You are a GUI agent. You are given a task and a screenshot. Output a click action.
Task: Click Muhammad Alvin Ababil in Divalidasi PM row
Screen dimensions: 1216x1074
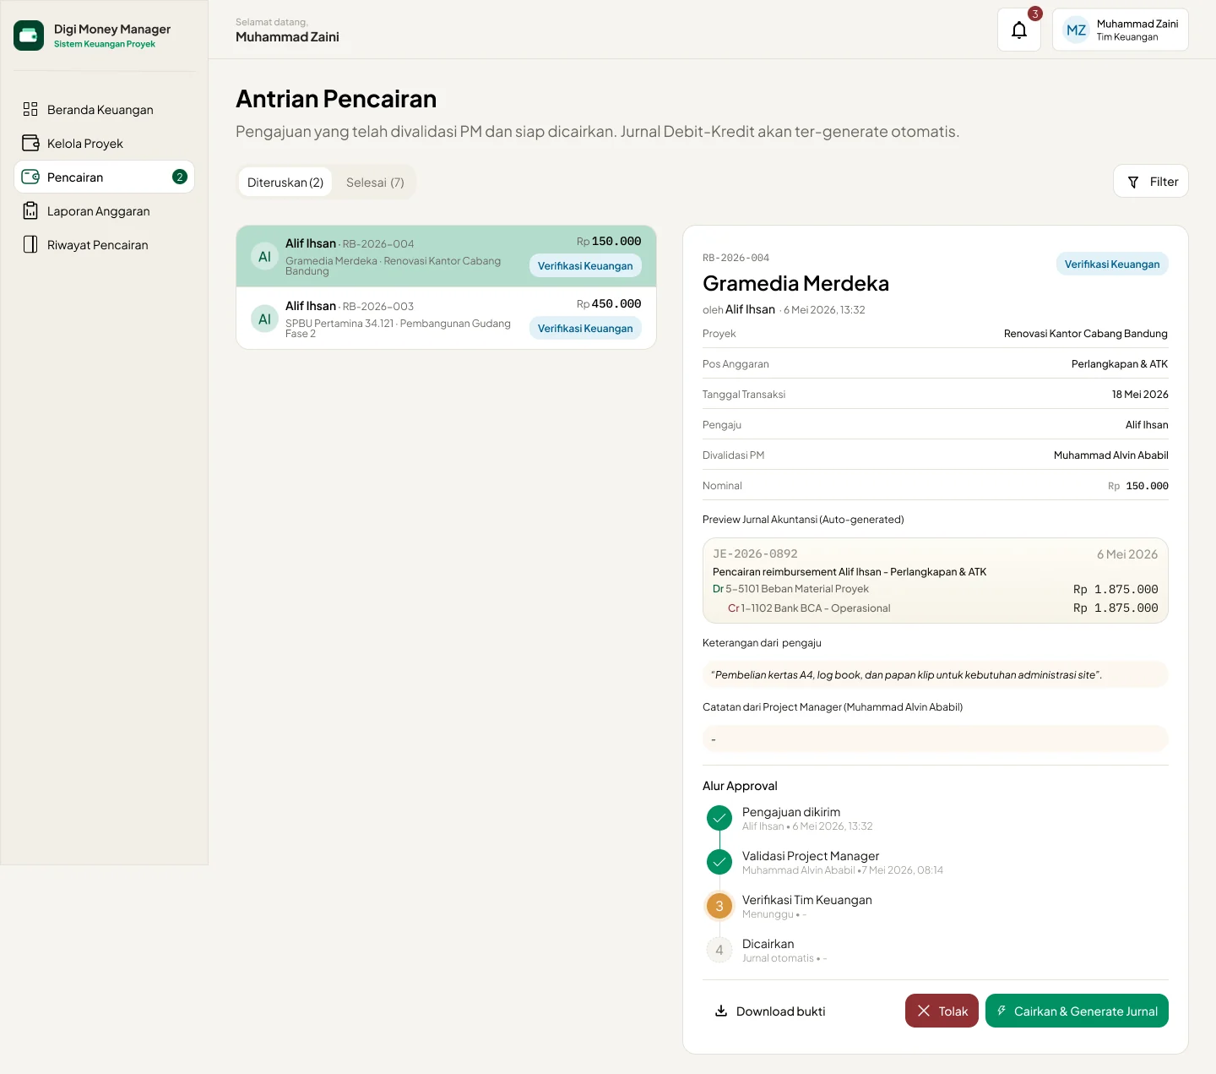1111,455
